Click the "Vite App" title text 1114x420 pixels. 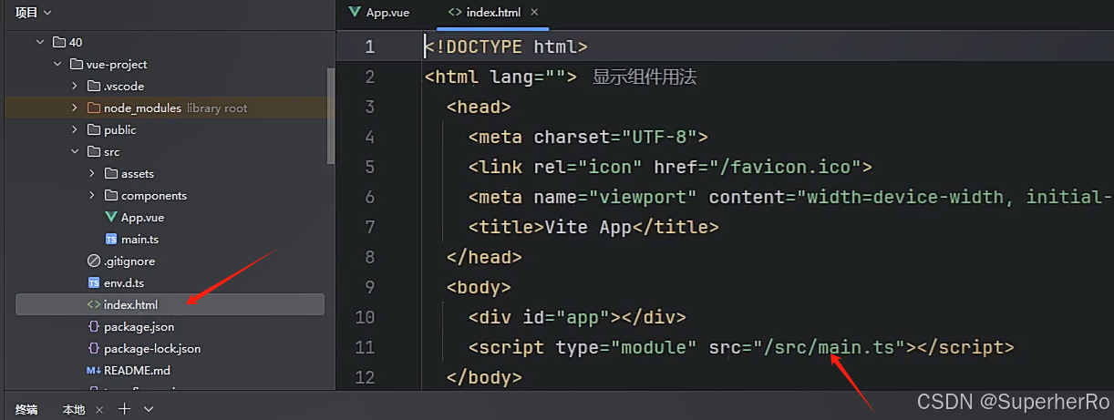(588, 227)
